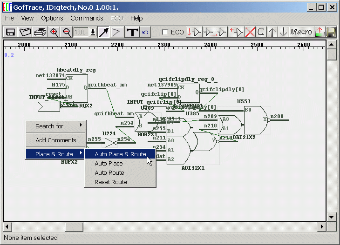The width and height of the screenshot is (340, 245).
Task: Click the vertical scrollbar down arrow
Action: 331,217
